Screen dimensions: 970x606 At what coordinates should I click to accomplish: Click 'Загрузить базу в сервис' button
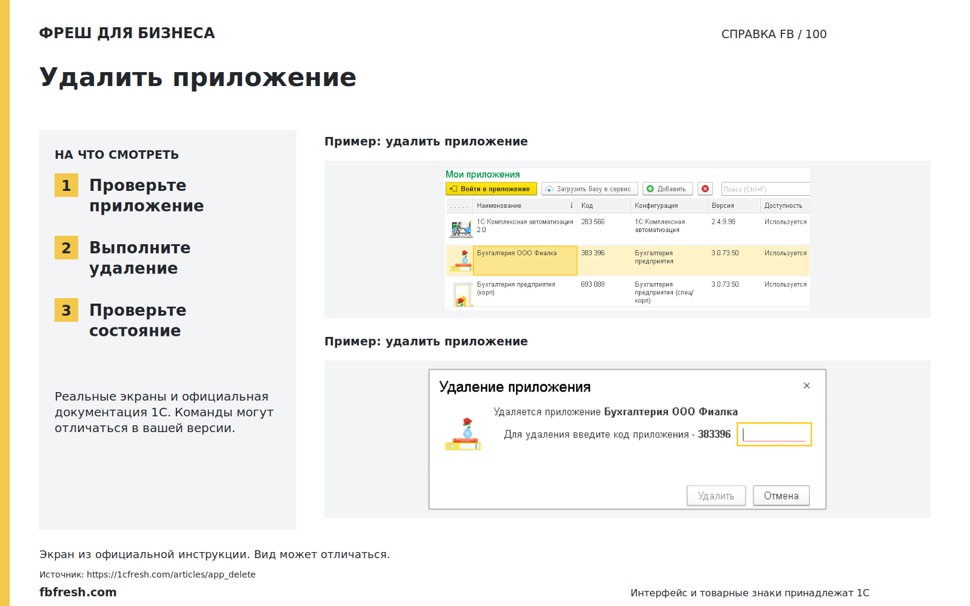[x=590, y=189]
